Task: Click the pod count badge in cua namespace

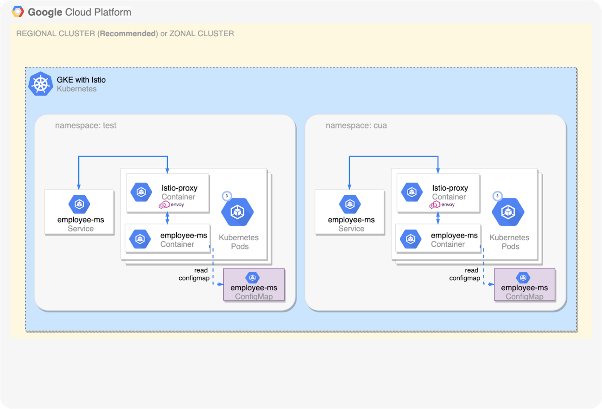Action: 497,196
